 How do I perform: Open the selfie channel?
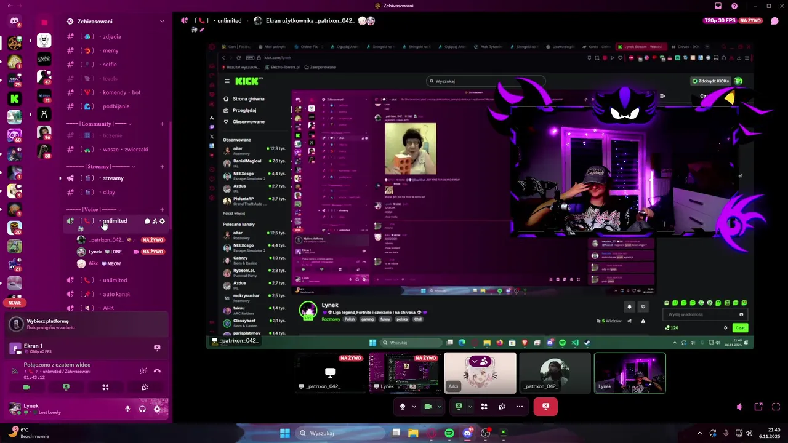click(116, 65)
